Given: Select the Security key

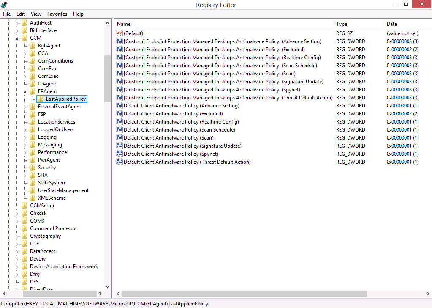Looking at the screenshot, I should tap(47, 168).
